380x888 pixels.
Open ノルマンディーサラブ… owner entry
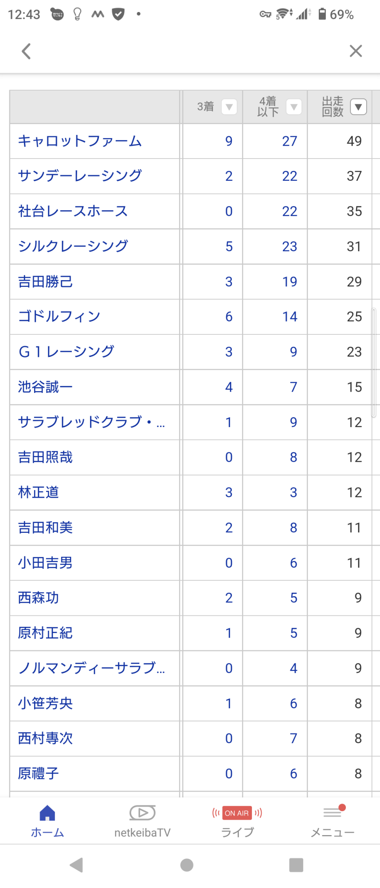click(x=91, y=668)
